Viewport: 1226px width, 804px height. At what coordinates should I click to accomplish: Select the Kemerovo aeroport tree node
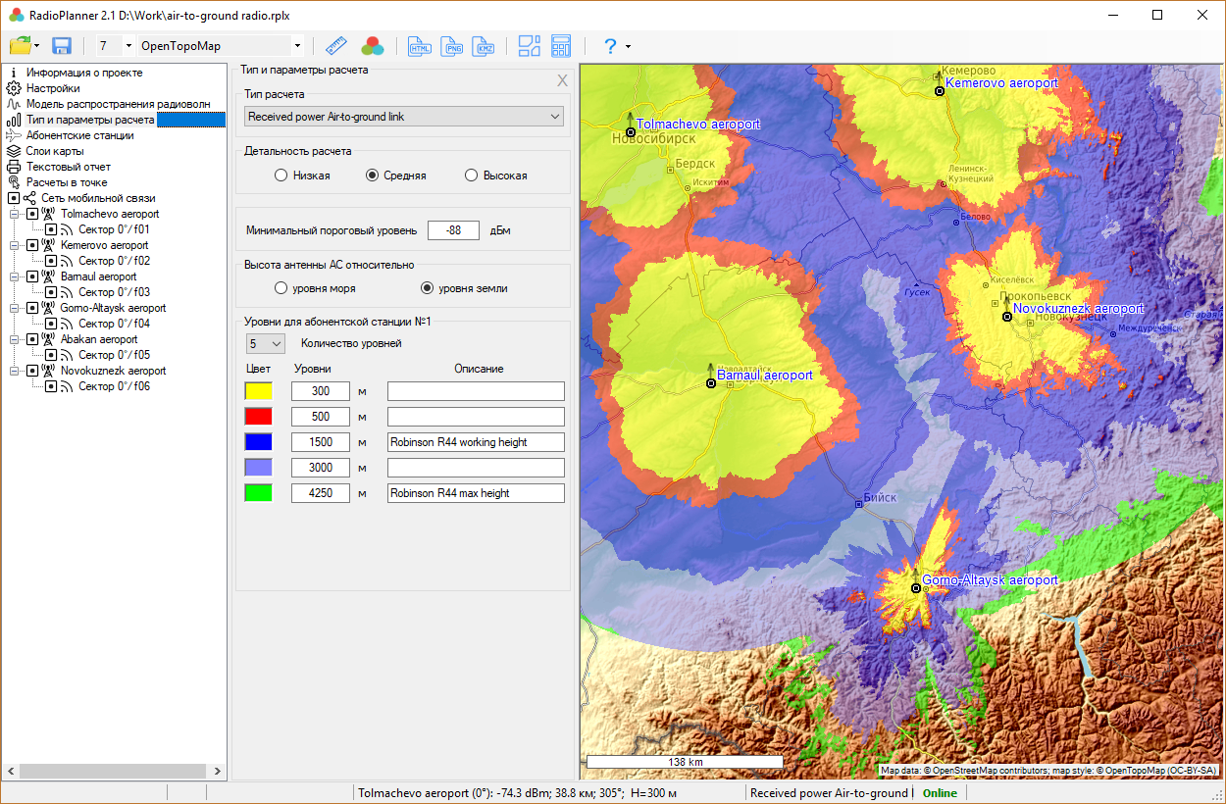104,245
